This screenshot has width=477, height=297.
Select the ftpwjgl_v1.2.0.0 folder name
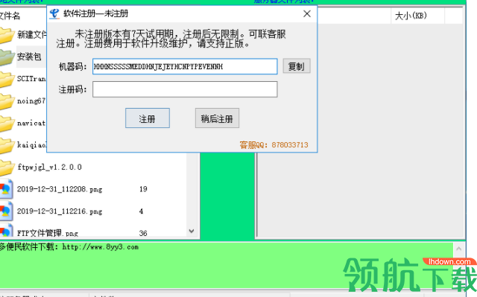[x=49, y=167]
